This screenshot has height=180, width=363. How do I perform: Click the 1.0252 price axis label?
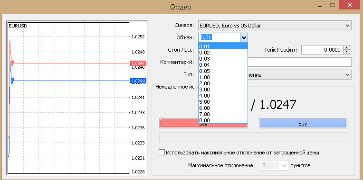[138, 36]
